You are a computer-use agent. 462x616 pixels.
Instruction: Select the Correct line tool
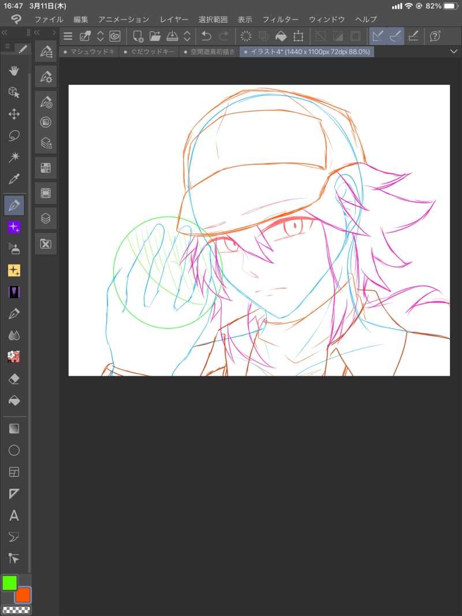14,558
